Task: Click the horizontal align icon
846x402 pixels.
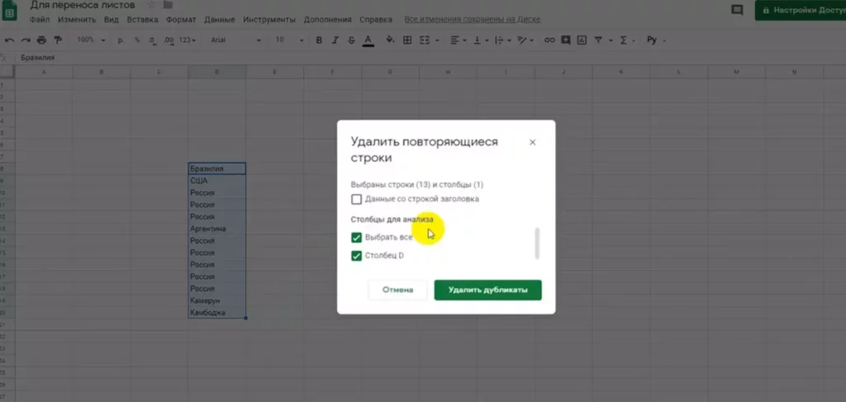Action: pyautogui.click(x=454, y=40)
